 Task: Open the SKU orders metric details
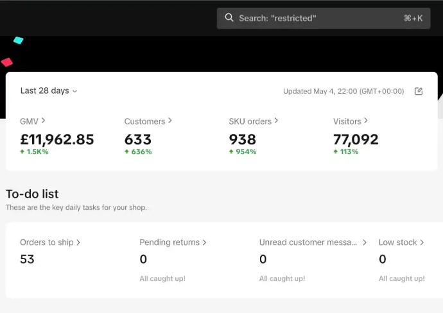(254, 121)
